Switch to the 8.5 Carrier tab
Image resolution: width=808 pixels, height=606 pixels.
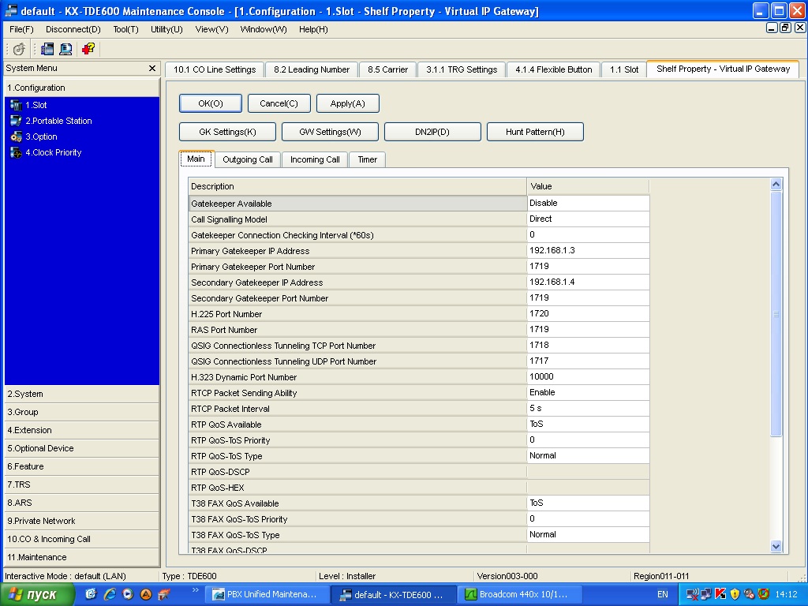pos(387,69)
